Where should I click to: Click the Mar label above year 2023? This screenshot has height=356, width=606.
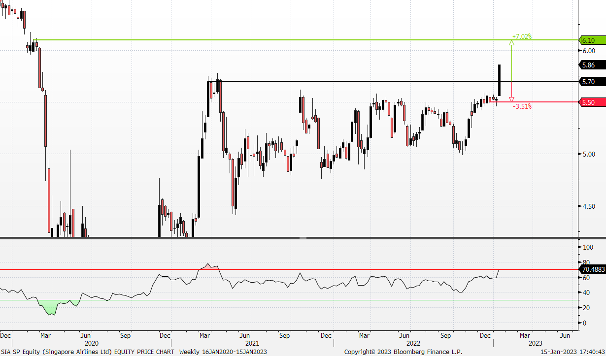525,335
